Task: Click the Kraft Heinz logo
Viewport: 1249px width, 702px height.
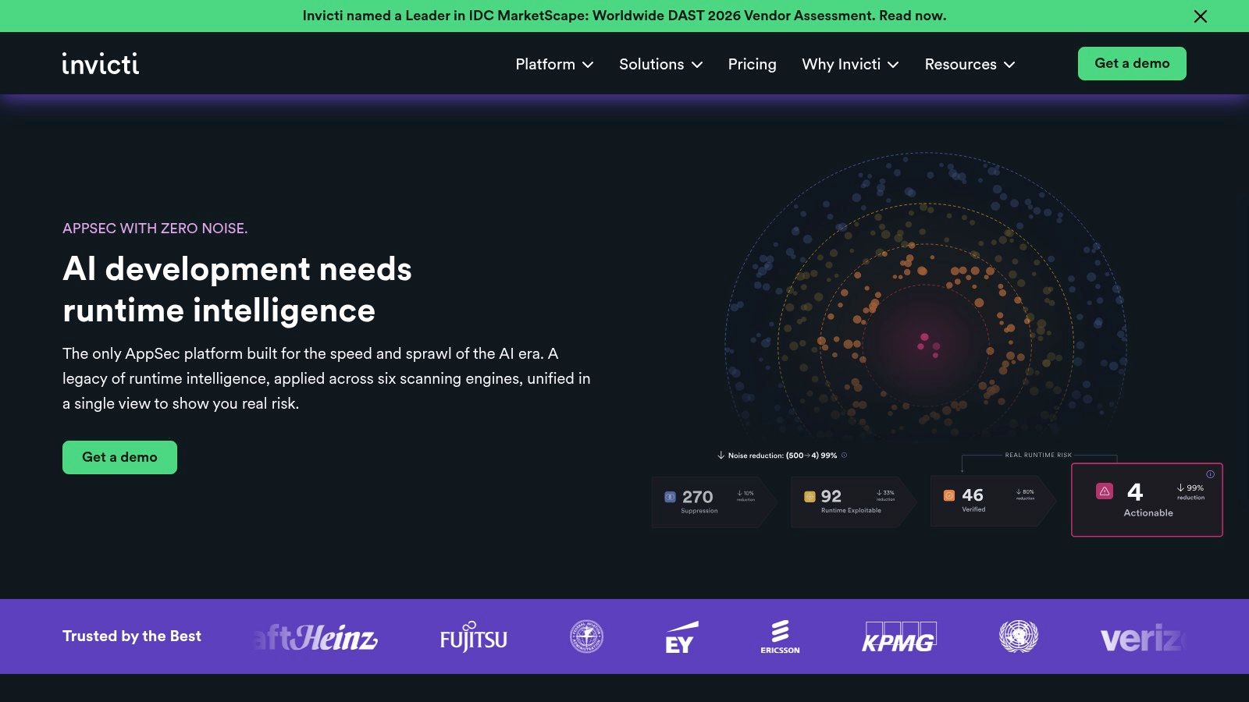Action: coord(316,637)
